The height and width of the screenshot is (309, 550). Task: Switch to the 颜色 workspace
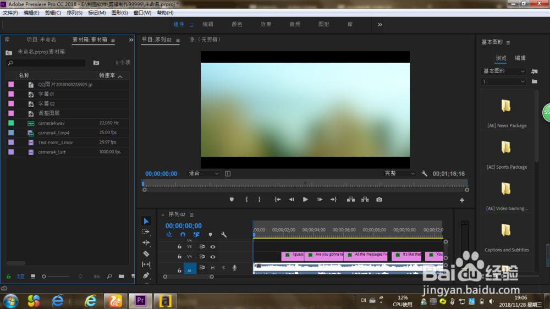tap(237, 24)
